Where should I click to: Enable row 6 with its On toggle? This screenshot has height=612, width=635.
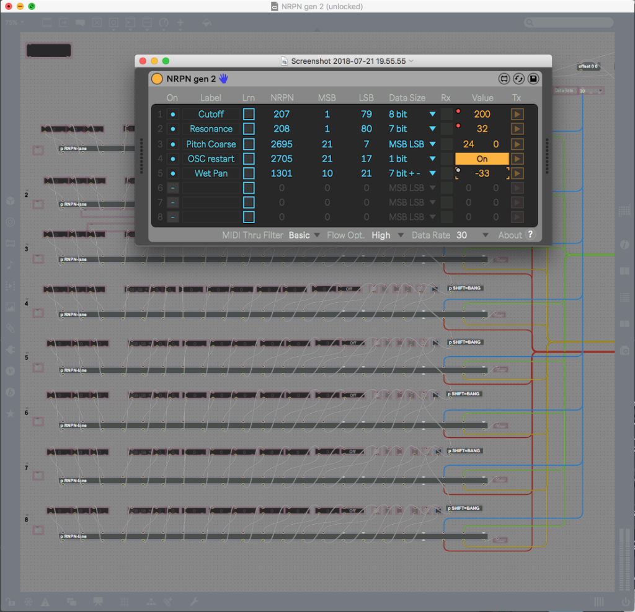tap(173, 188)
